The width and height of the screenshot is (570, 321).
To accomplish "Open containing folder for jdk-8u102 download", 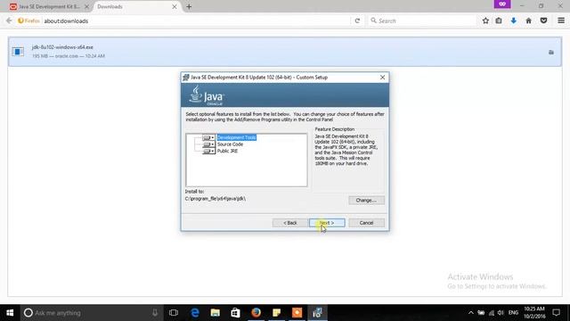I will click(x=551, y=52).
